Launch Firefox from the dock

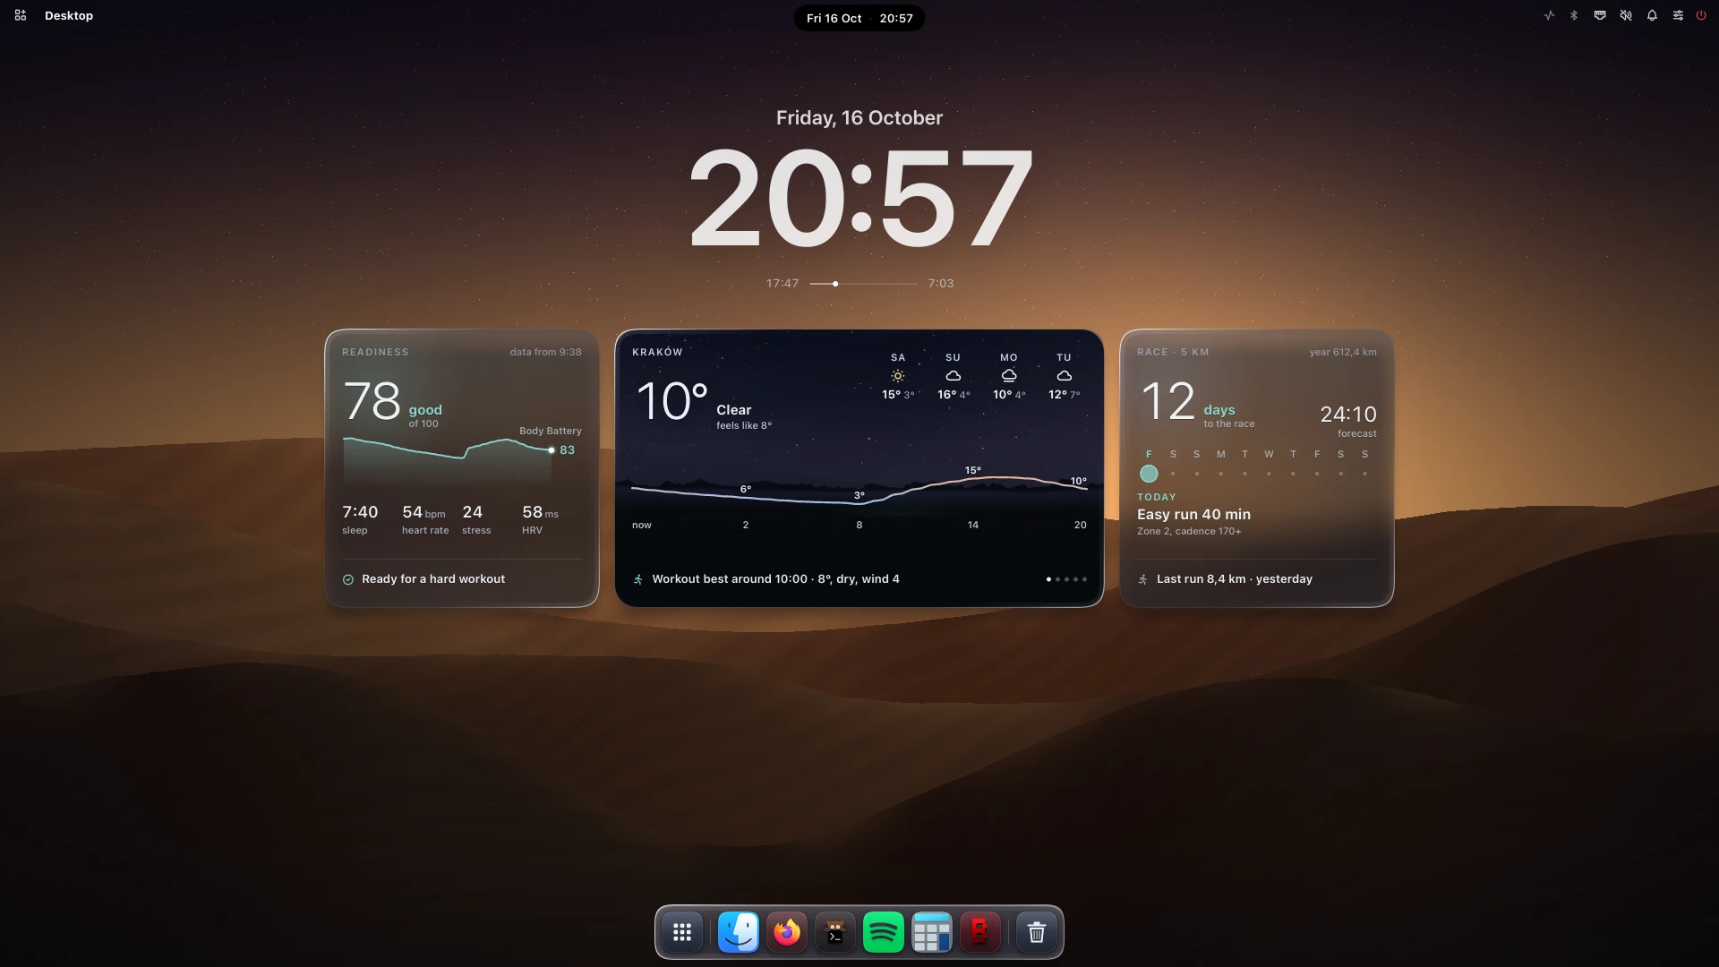click(787, 933)
